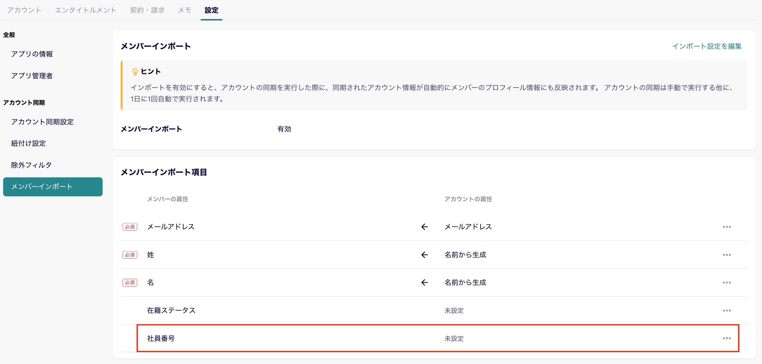Click the arrow icon beside 名前から生成 for 姓
Viewport: 762px width, 364px height.
(424, 254)
